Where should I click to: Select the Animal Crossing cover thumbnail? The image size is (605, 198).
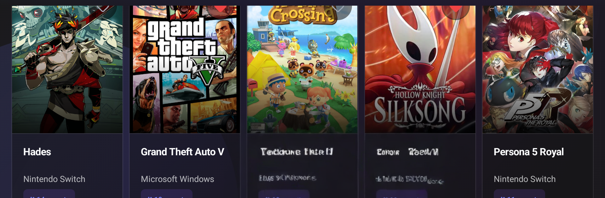click(x=302, y=69)
